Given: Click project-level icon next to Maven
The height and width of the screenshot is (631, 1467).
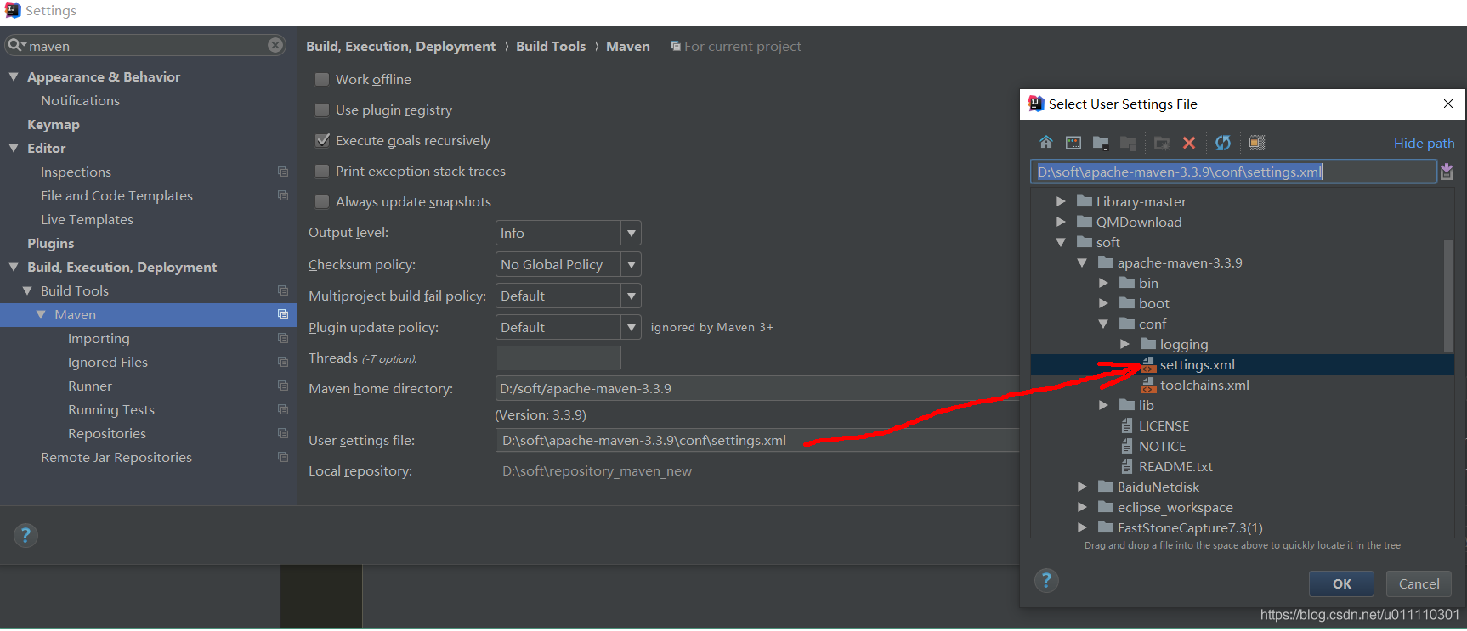Looking at the screenshot, I should coord(283,314).
